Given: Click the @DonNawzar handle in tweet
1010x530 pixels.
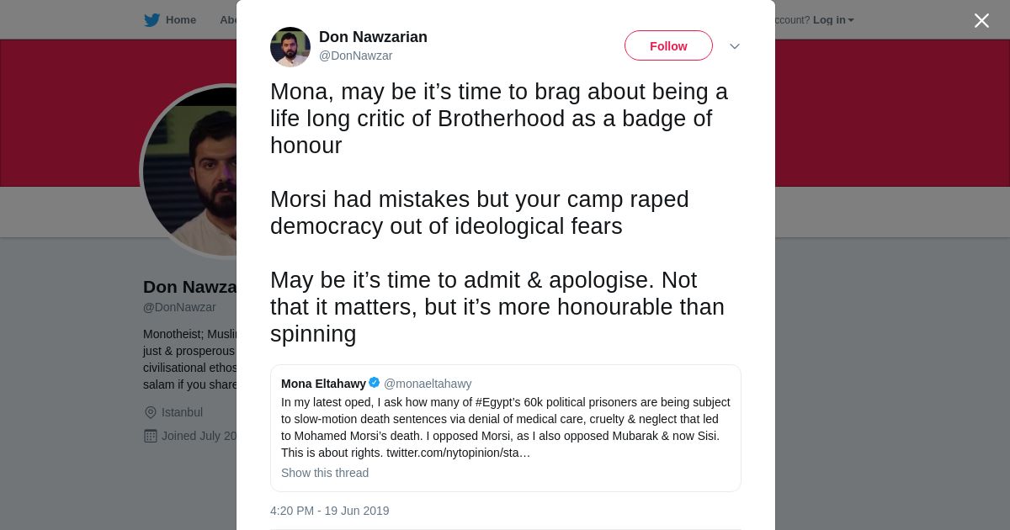Looking at the screenshot, I should pos(355,56).
